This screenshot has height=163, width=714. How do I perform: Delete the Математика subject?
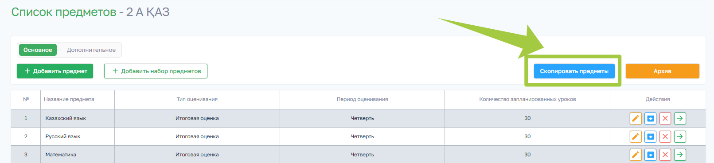[x=665, y=155]
